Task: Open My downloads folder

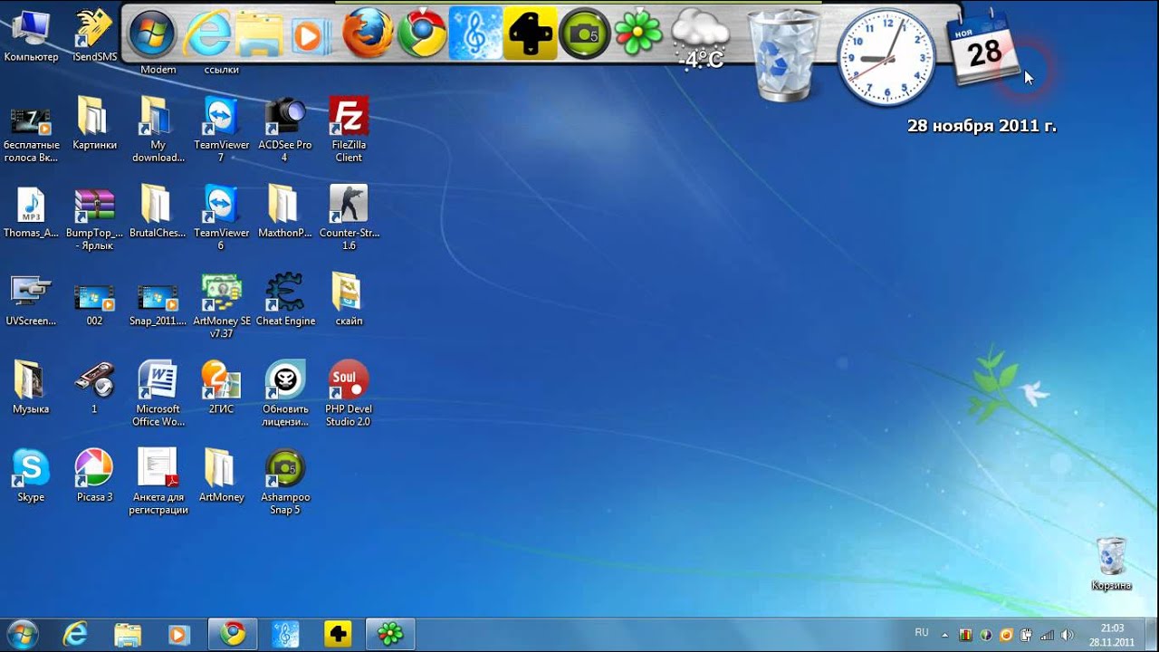Action: 158,130
